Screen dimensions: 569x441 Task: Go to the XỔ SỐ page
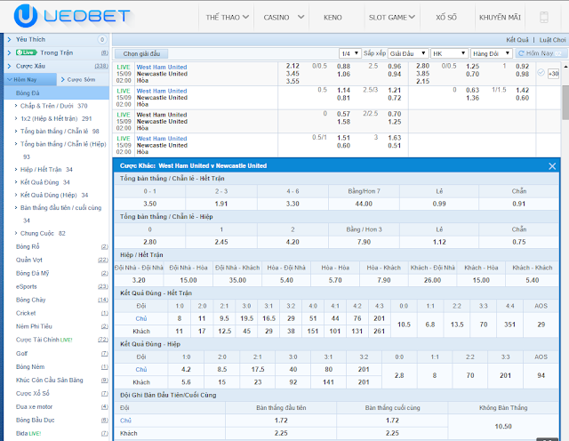click(x=446, y=17)
